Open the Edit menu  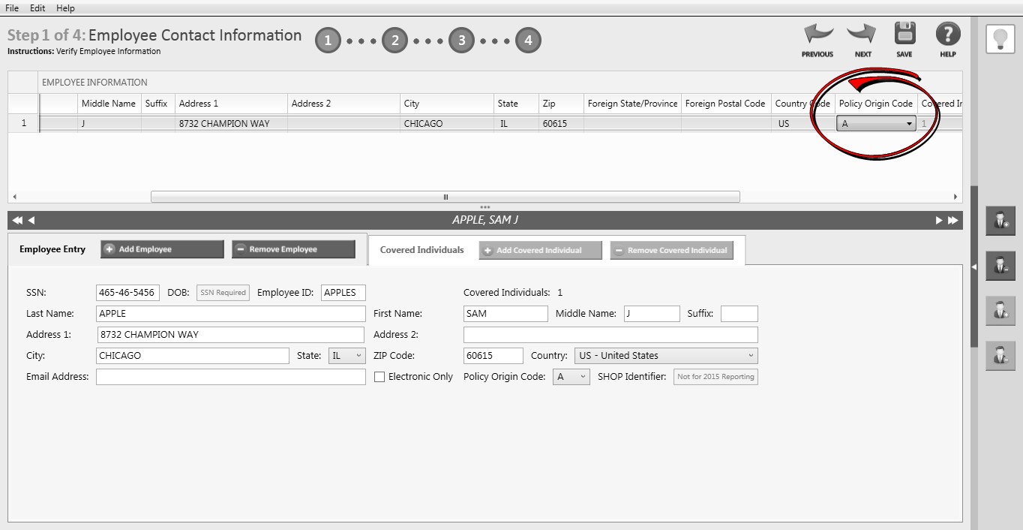(37, 8)
